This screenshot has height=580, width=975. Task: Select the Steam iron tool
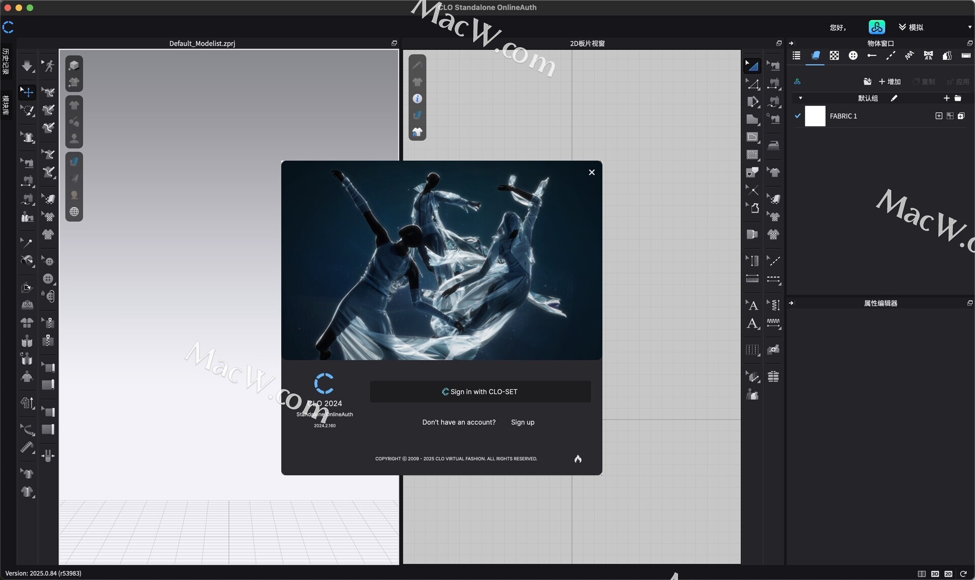(773, 145)
